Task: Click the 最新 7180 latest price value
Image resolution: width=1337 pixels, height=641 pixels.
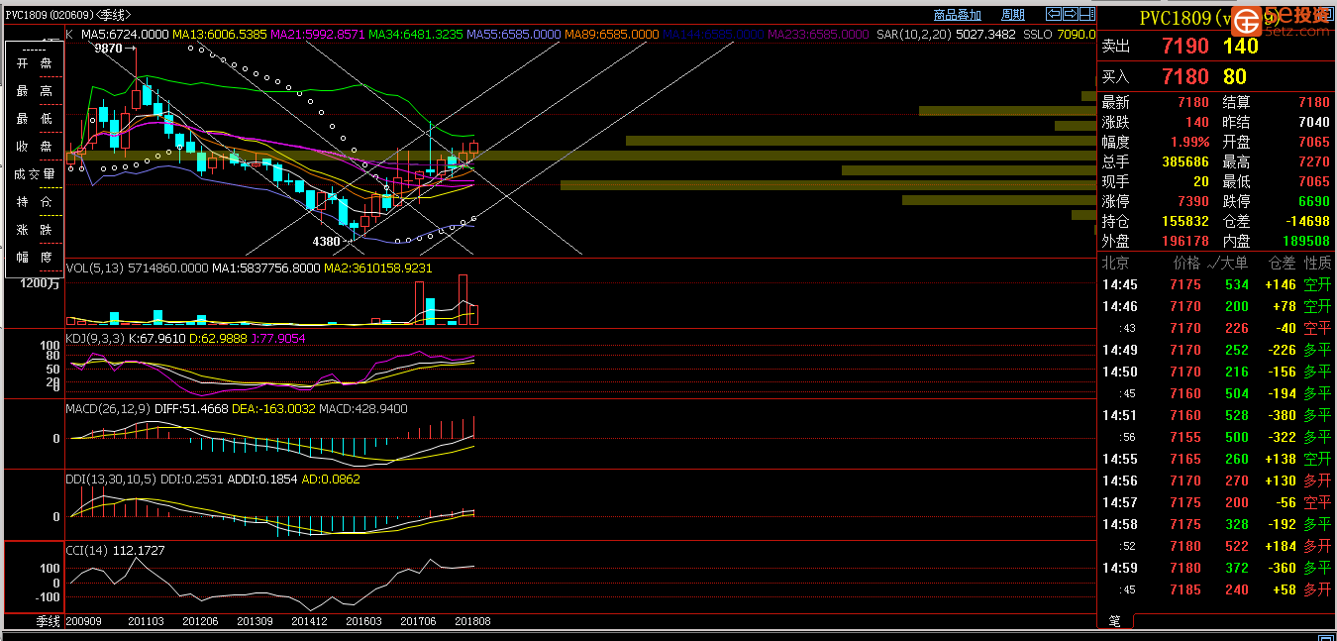Action: (x=1193, y=102)
